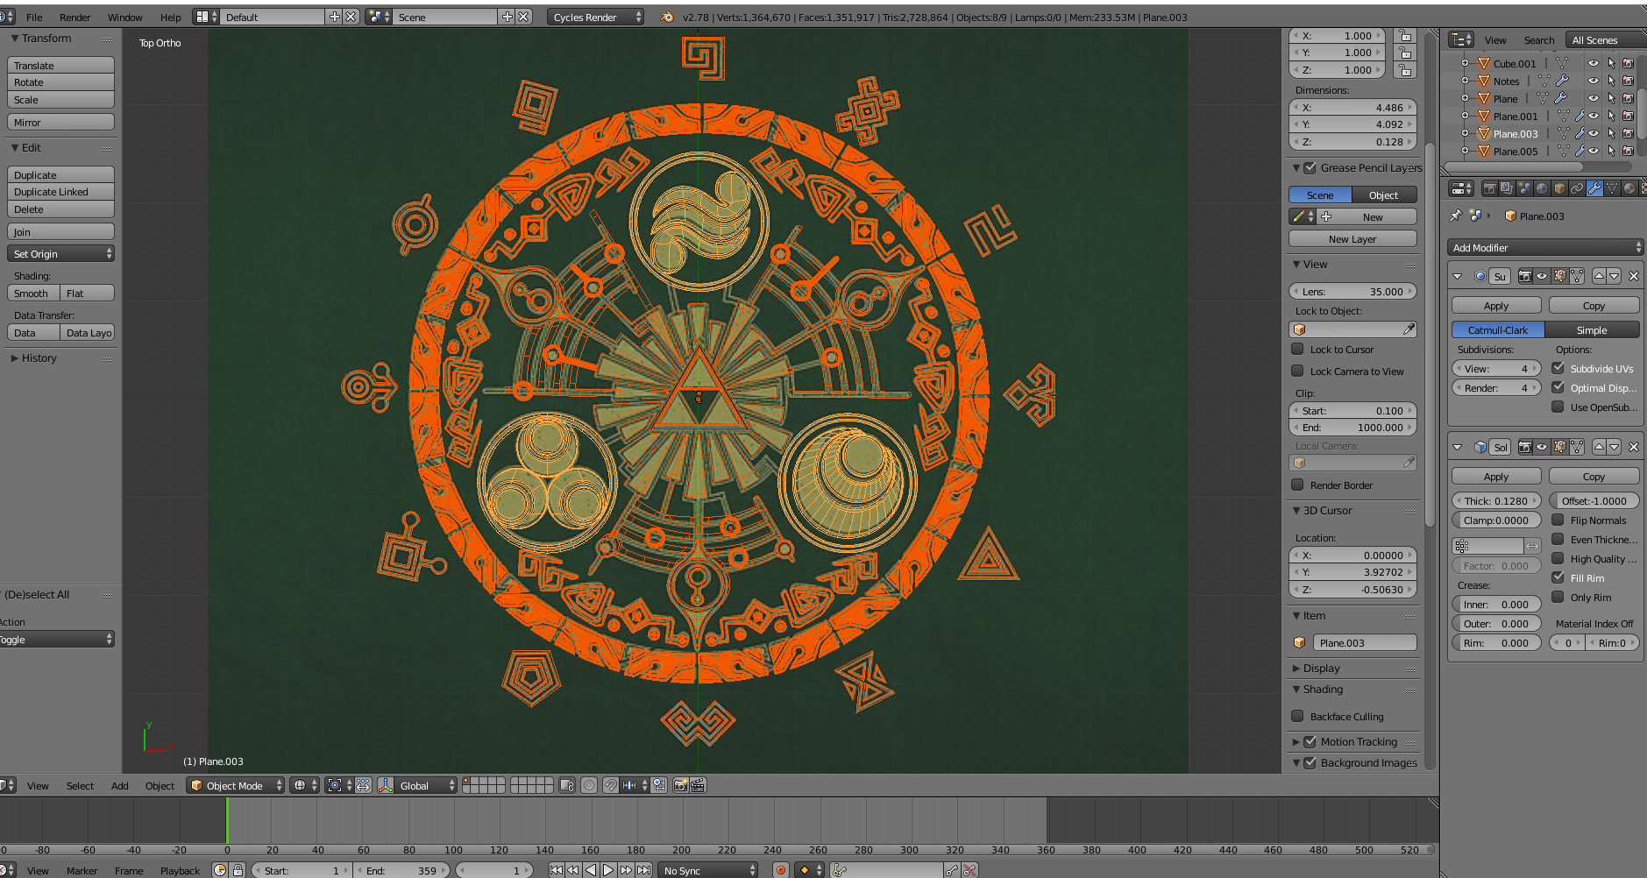This screenshot has width=1647, height=878.
Task: Toggle timeline range lock icon
Action: coord(238,870)
